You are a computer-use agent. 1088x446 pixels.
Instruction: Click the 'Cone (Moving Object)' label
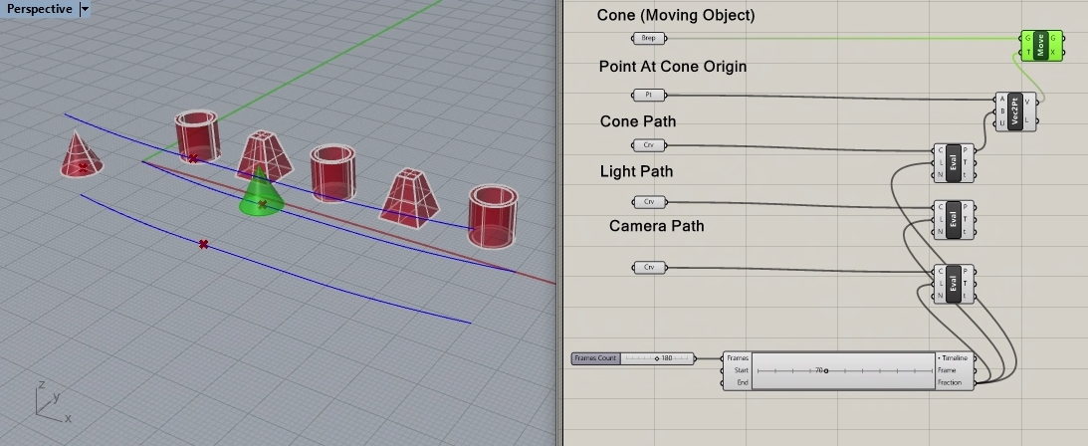point(676,15)
